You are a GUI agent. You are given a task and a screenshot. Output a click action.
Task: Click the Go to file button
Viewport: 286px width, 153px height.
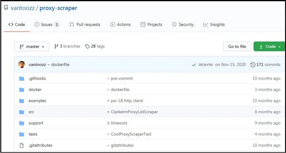point(237,46)
